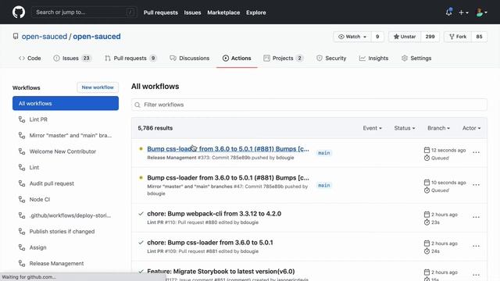Open options menu for Release Management #373 run
The width and height of the screenshot is (500, 281).
point(476,152)
